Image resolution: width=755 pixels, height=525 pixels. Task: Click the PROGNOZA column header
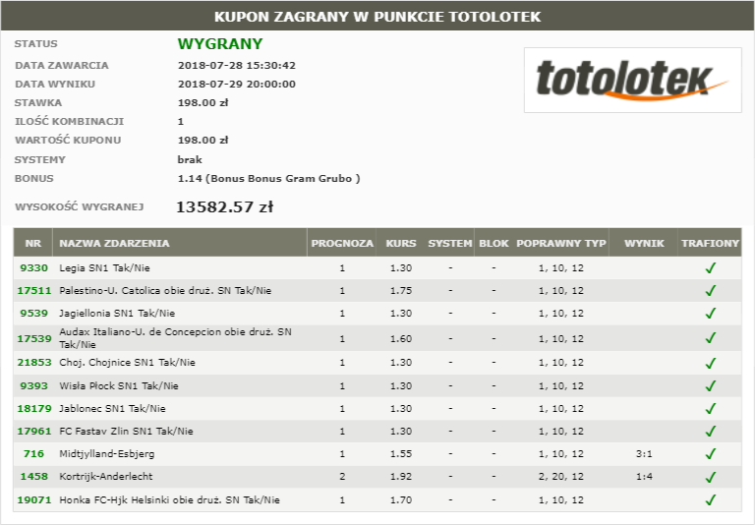tap(342, 243)
